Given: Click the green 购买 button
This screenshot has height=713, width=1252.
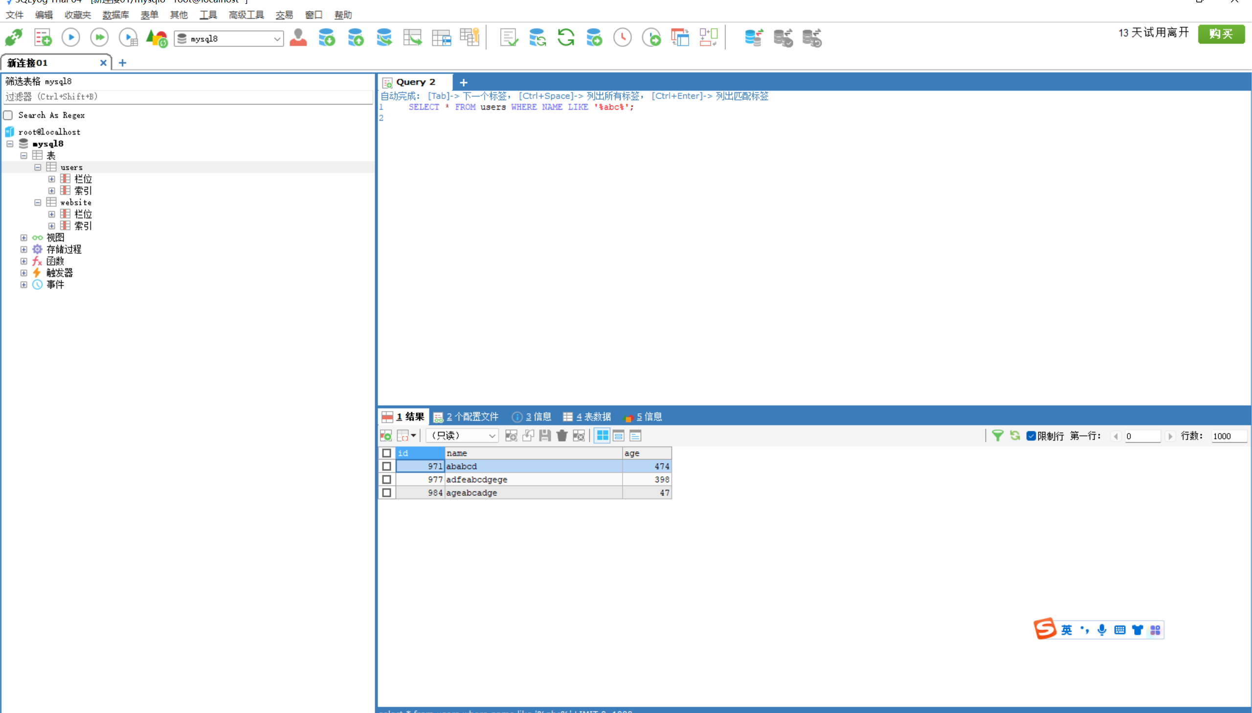Looking at the screenshot, I should click(x=1221, y=33).
